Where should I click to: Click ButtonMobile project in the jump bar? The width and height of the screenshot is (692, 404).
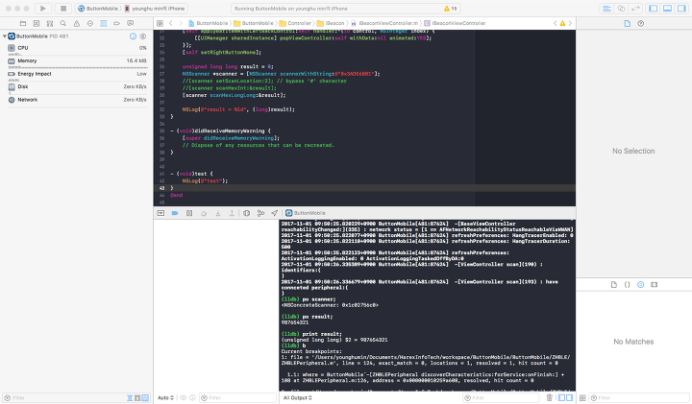[x=209, y=23]
